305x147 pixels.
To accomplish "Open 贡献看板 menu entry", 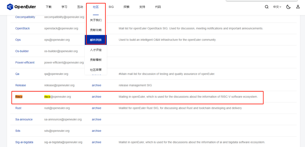I will pyautogui.click(x=96, y=60).
